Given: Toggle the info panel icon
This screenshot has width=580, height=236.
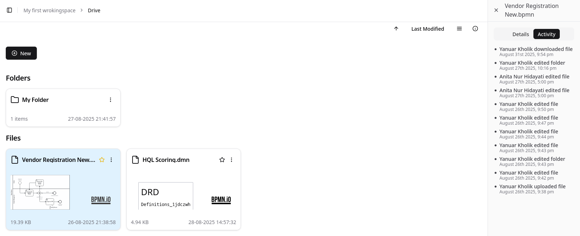Looking at the screenshot, I should coord(475,29).
